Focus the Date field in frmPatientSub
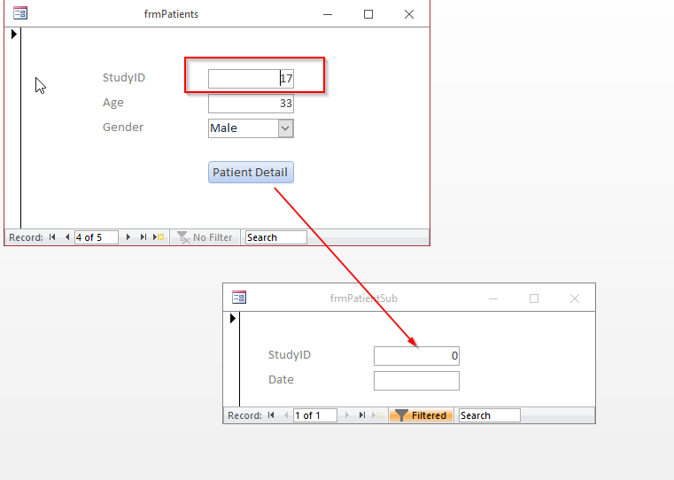 point(416,381)
